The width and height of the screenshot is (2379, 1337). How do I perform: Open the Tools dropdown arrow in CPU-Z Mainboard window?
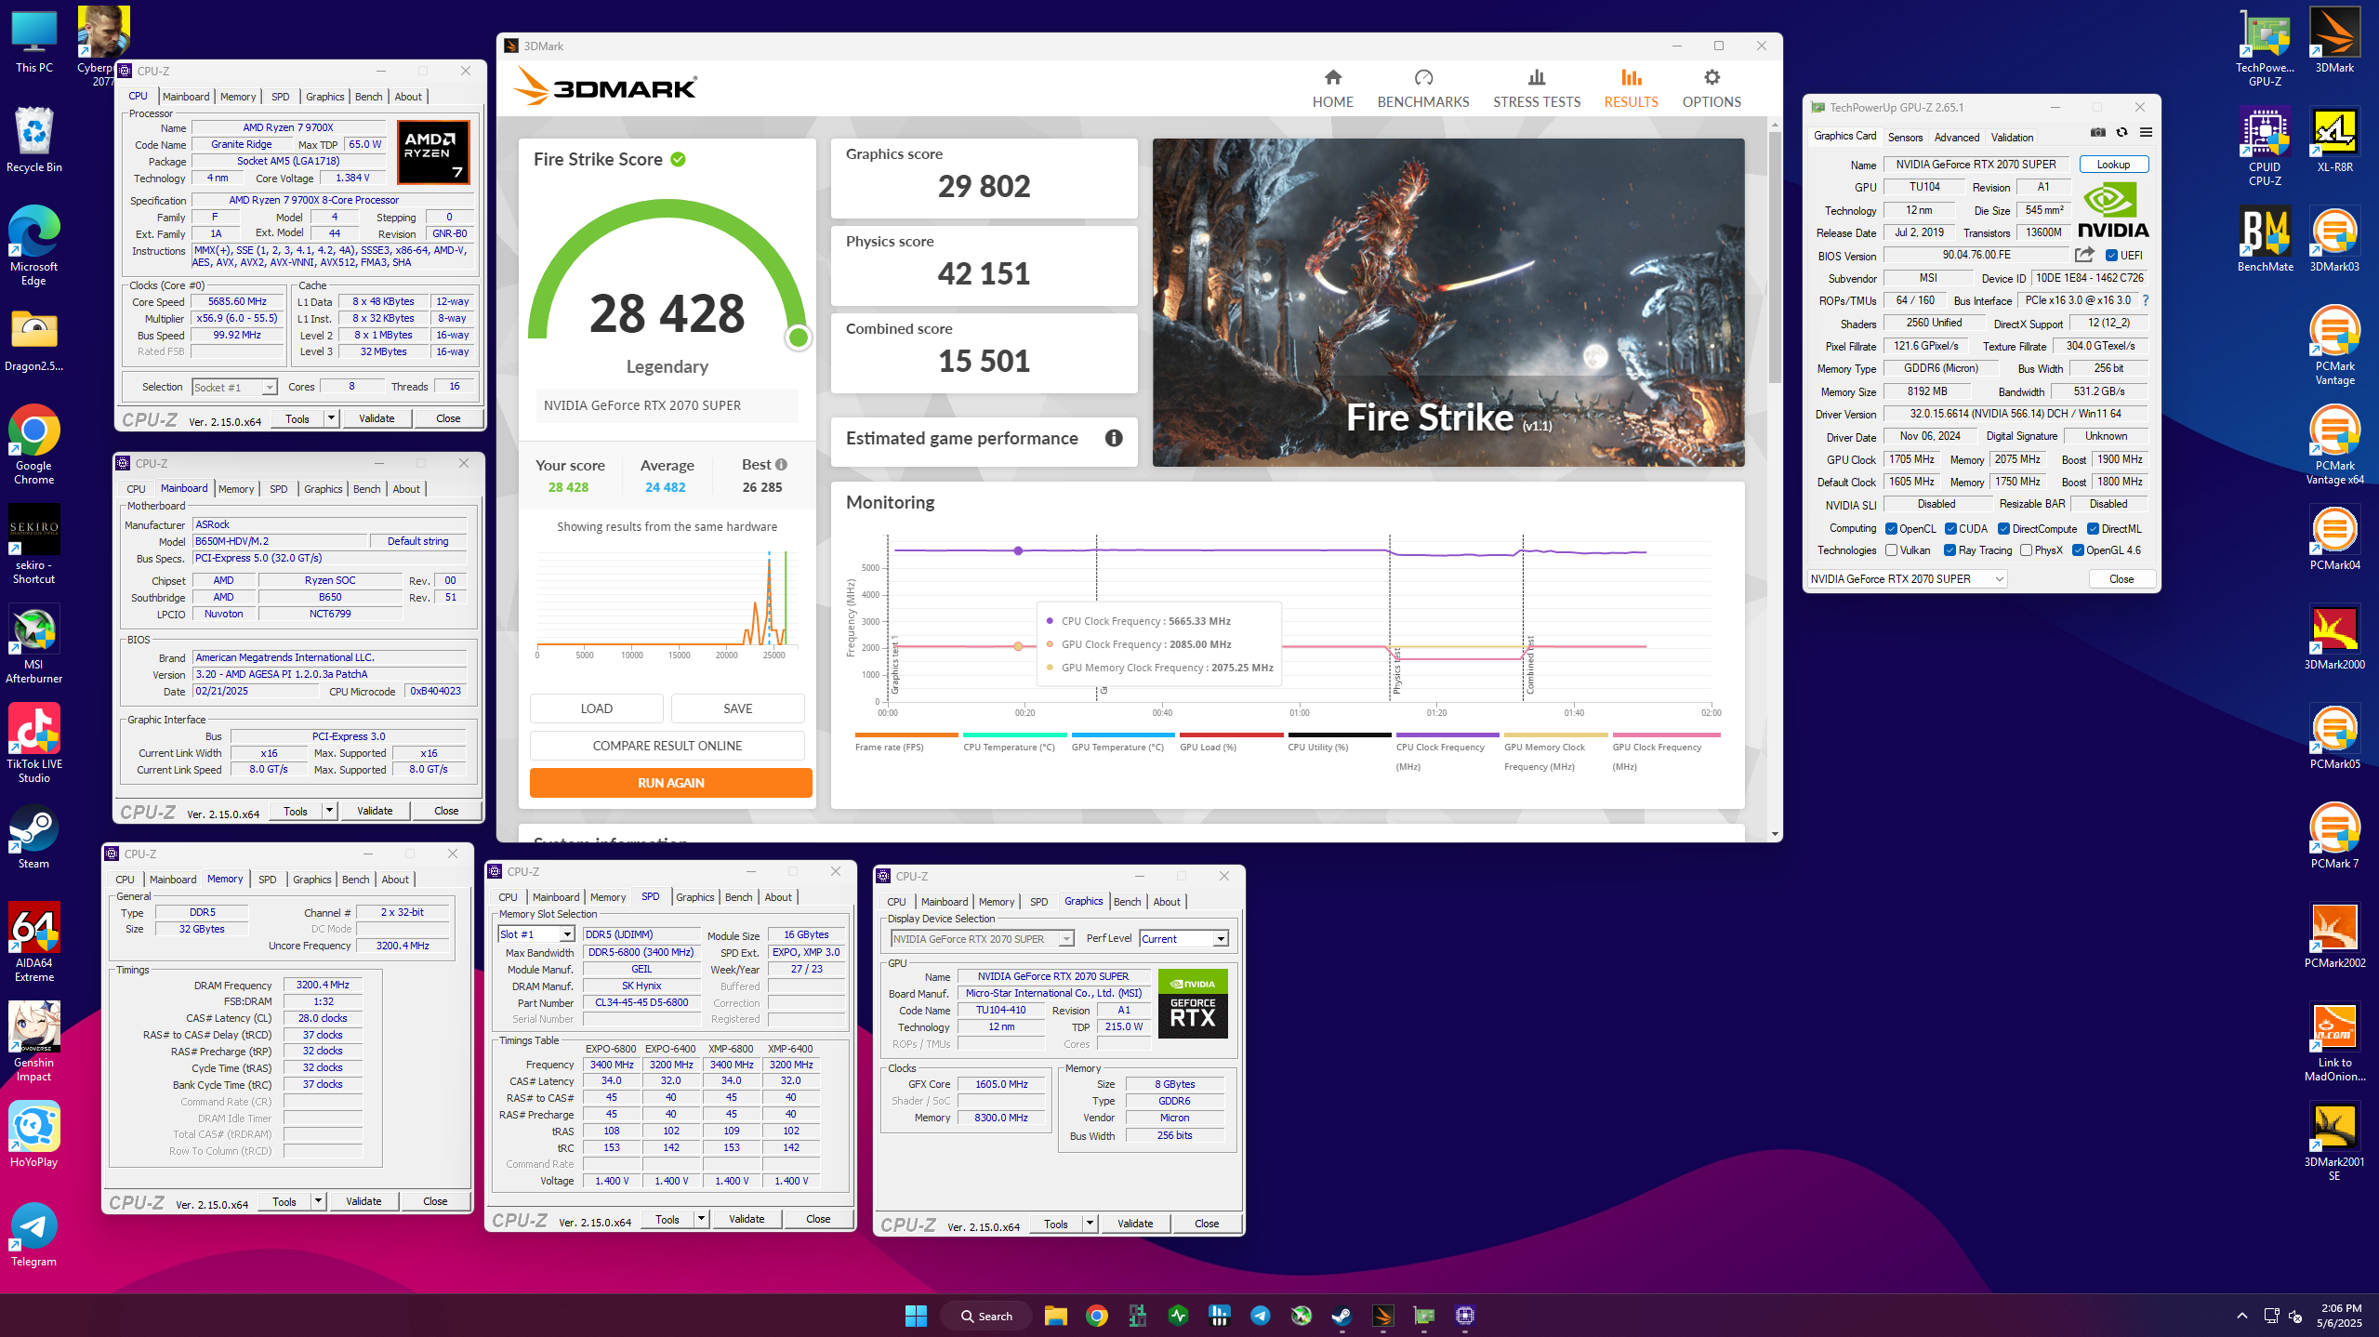pos(329,811)
